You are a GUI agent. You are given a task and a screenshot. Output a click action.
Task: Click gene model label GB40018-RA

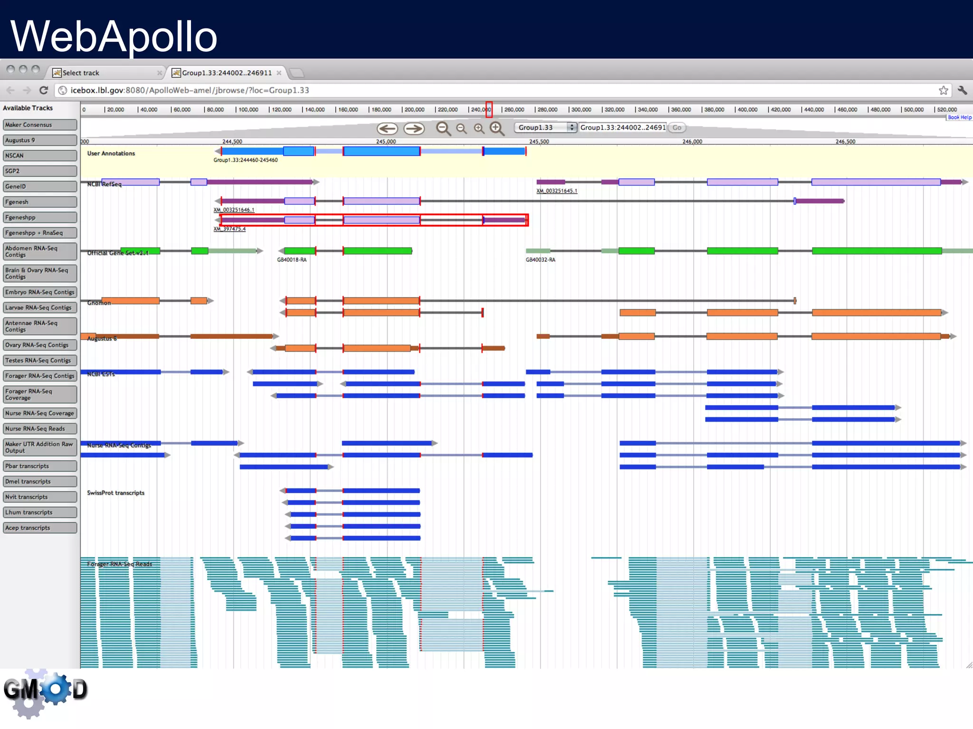[x=292, y=260]
